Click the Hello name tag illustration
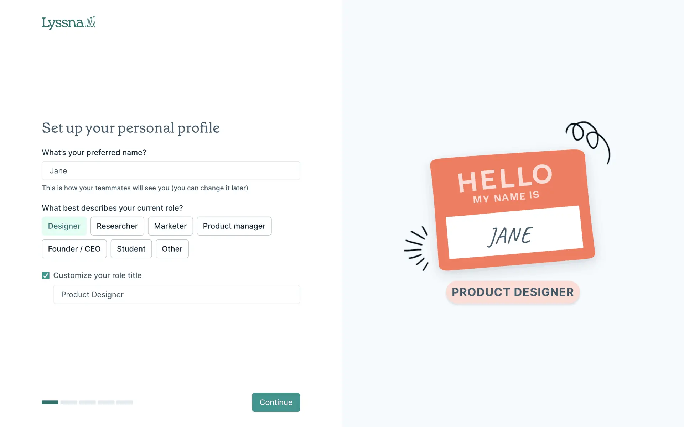The height and width of the screenshot is (427, 684). [x=512, y=210]
